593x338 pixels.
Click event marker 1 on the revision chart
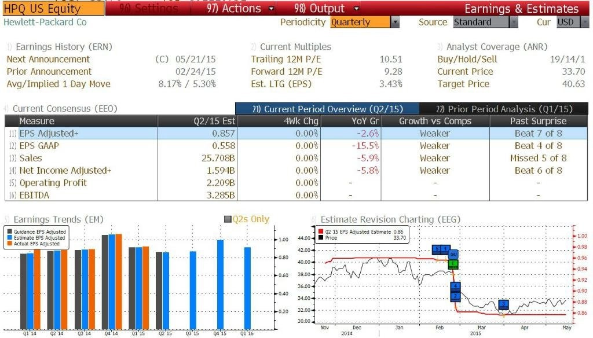tap(445, 249)
